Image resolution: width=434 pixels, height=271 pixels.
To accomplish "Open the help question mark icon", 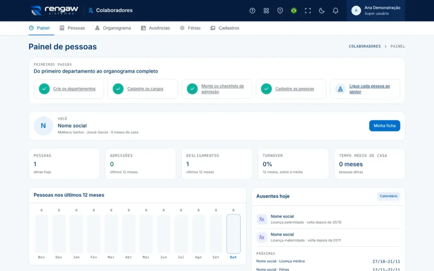I will [x=252, y=11].
